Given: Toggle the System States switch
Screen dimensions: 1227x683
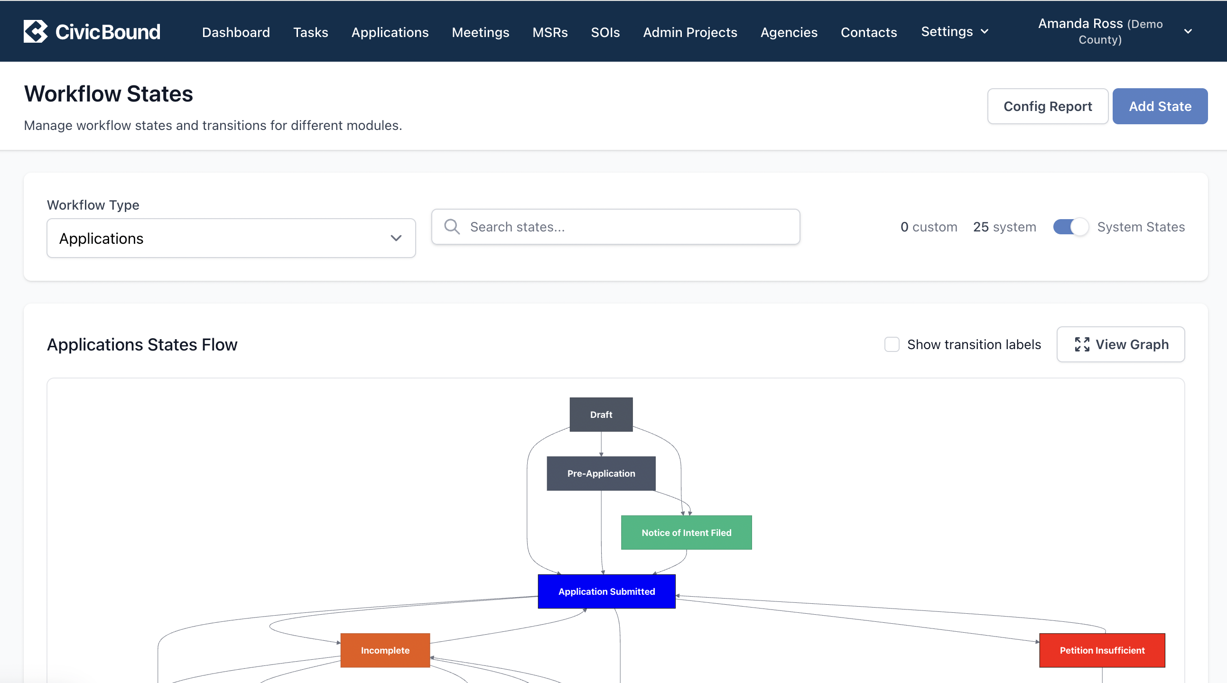Looking at the screenshot, I should (1070, 227).
